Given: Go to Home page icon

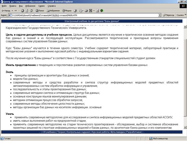Looking at the screenshot, I should [x=35, y=10].
